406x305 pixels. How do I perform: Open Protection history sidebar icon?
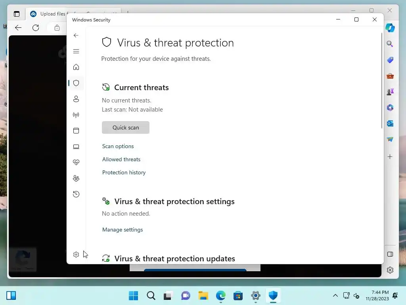point(76,194)
